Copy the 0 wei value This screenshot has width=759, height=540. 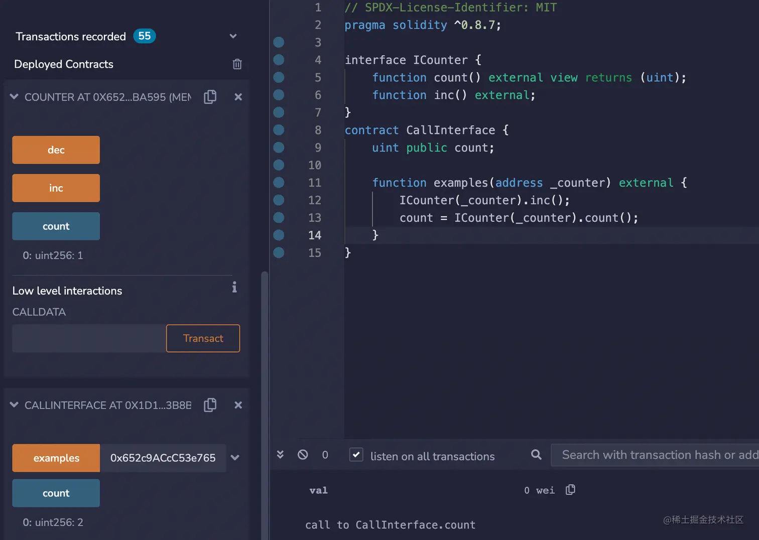[570, 490]
